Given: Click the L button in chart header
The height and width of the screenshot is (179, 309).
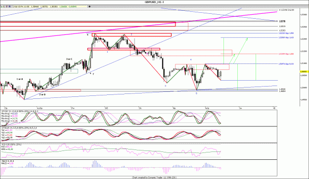Looking at the screenshot, I should coord(4,6).
